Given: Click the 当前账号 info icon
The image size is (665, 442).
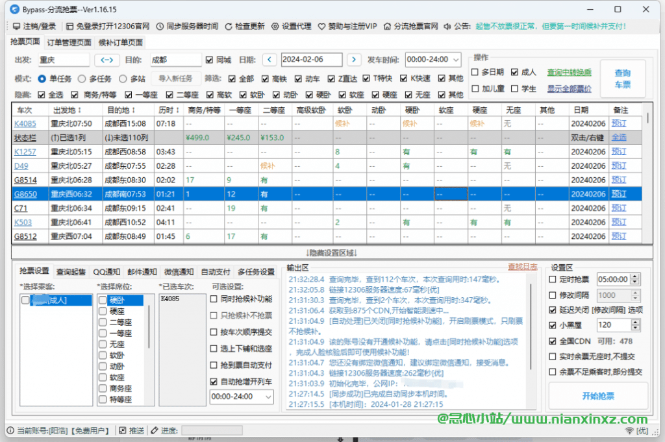Looking at the screenshot, I should 10,430.
